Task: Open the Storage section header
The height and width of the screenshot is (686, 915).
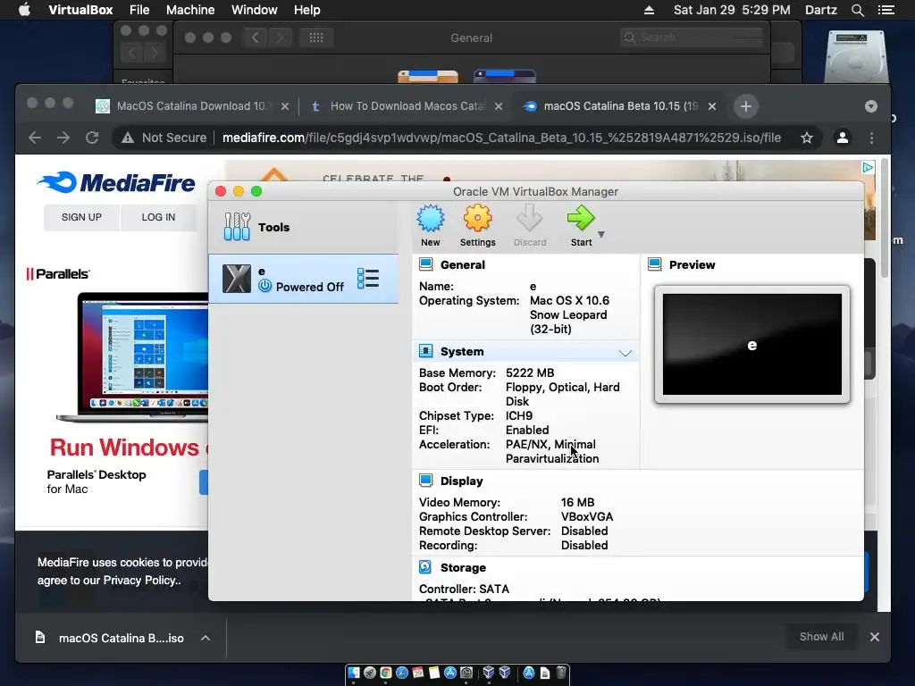Action: (463, 567)
